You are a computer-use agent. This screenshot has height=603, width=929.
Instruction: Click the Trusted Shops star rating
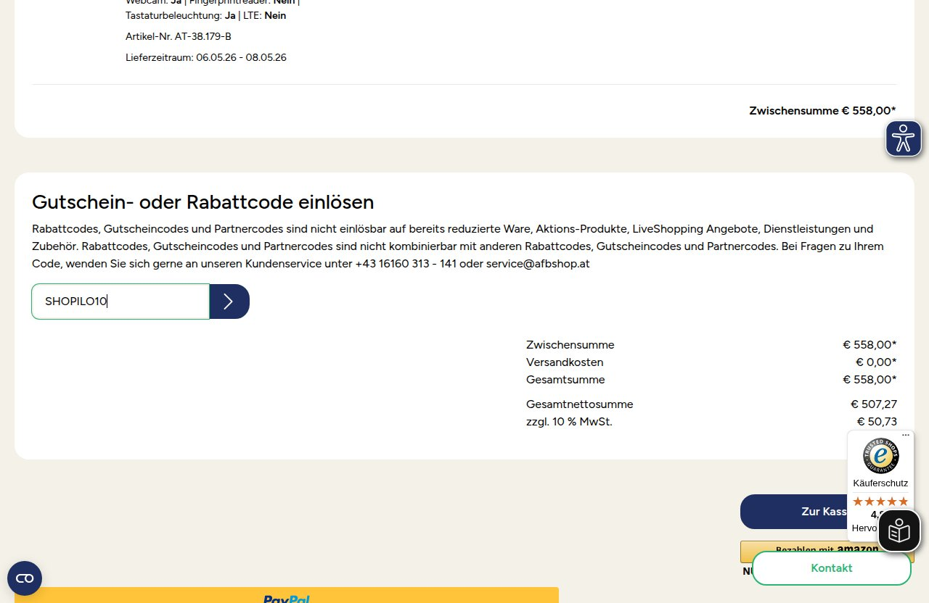coord(880,502)
